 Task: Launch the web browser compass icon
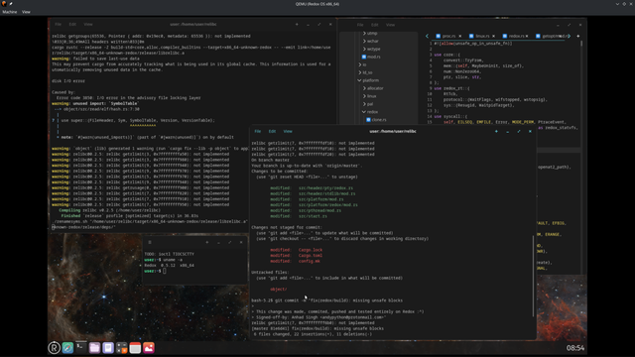pyautogui.click(x=67, y=348)
